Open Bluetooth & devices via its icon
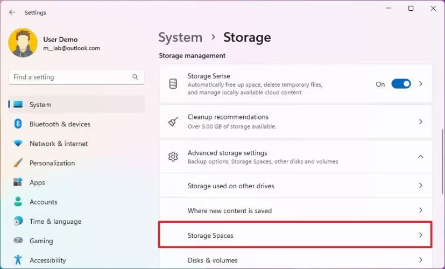The image size is (445, 269). click(18, 124)
